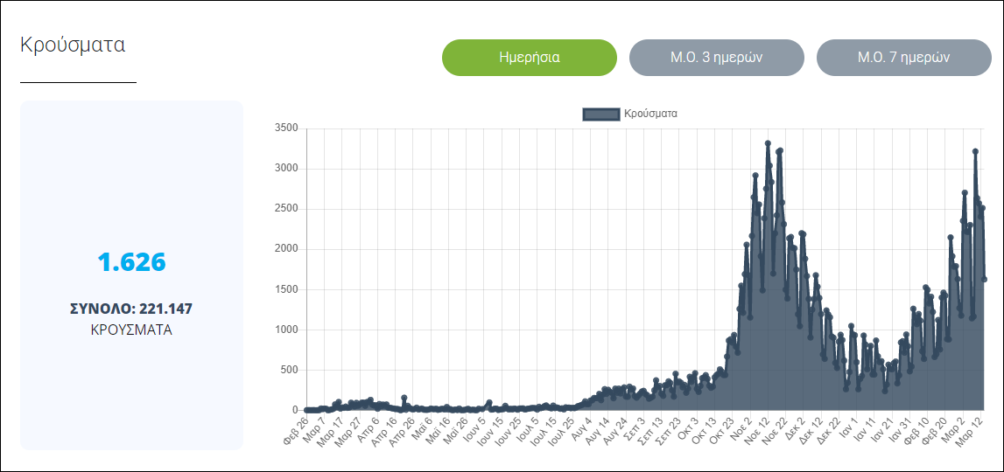
Task: Click the 2000 y-axis label
Action: coord(286,249)
